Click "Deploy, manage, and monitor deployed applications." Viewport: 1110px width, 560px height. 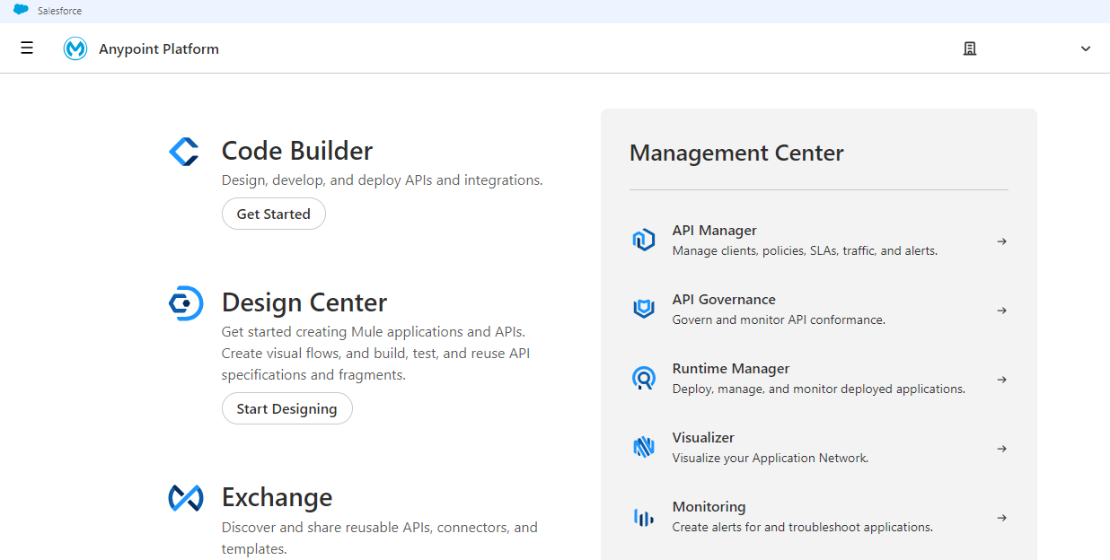tap(819, 389)
